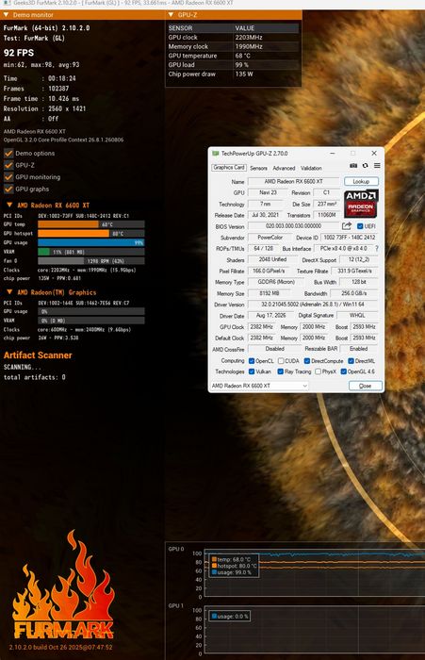This screenshot has width=425, height=660.
Task: Click the Subvendor PowerColor field
Action: (270, 238)
